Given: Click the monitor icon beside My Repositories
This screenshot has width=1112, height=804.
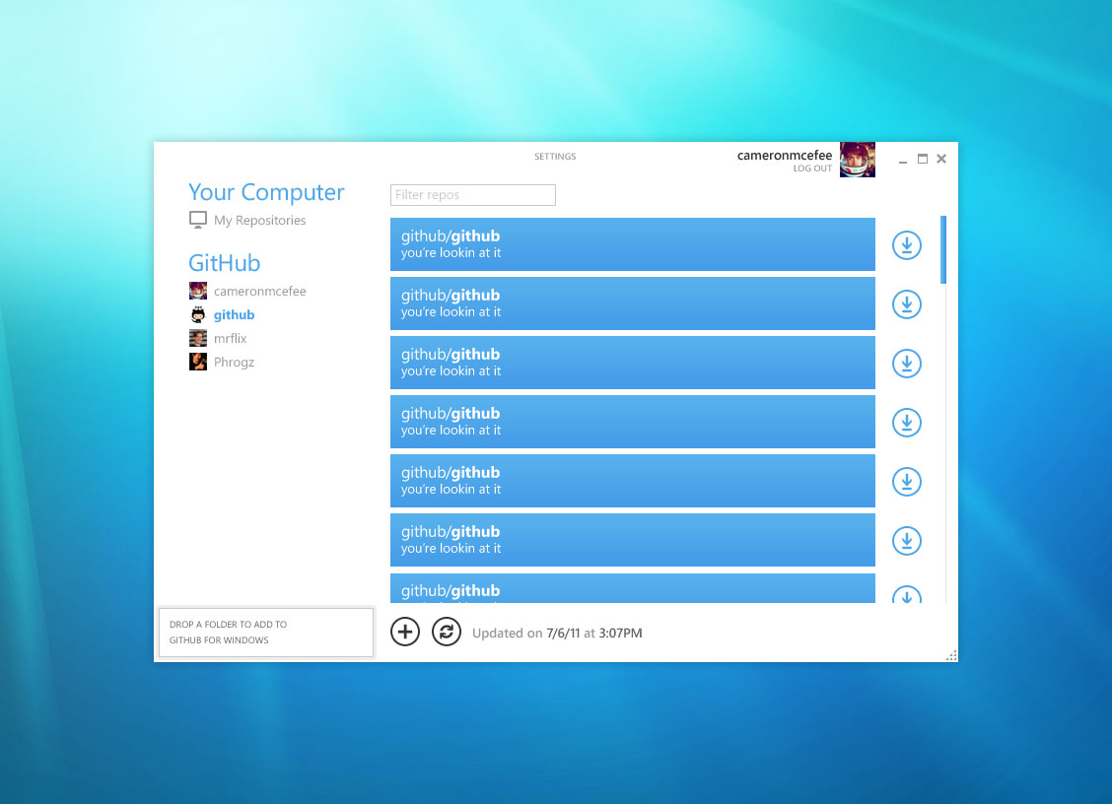Looking at the screenshot, I should pyautogui.click(x=198, y=220).
